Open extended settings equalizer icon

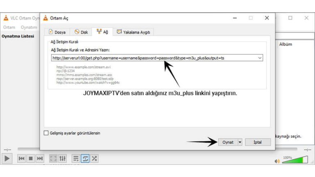coord(62,159)
